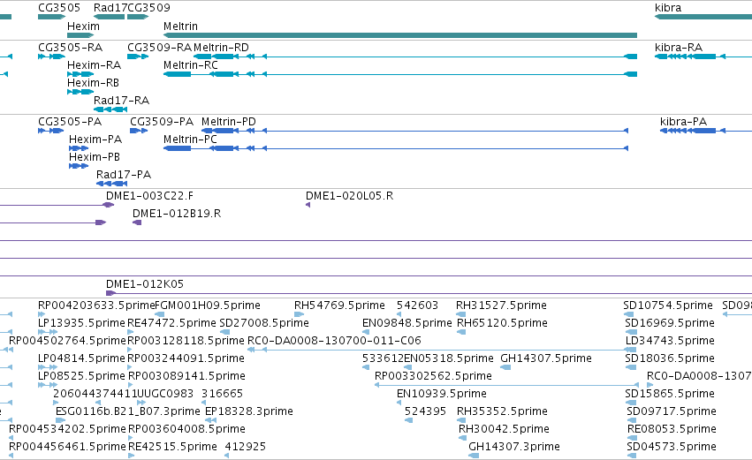Image resolution: width=752 pixels, height=460 pixels.
Task: Select the Meltrin-PC protein label
Action: point(190,140)
